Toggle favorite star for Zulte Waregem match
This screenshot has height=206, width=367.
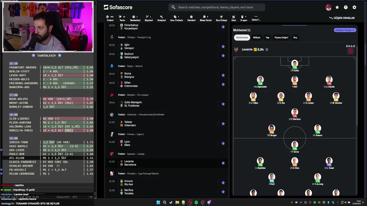(223, 104)
